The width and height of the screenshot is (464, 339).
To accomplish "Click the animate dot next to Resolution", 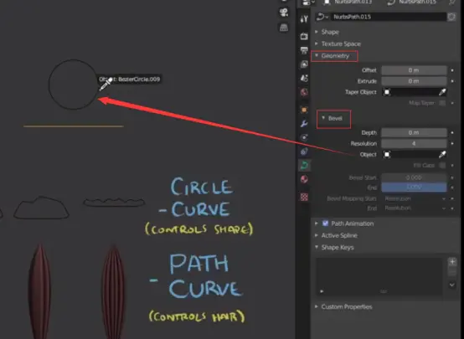I will (x=452, y=143).
